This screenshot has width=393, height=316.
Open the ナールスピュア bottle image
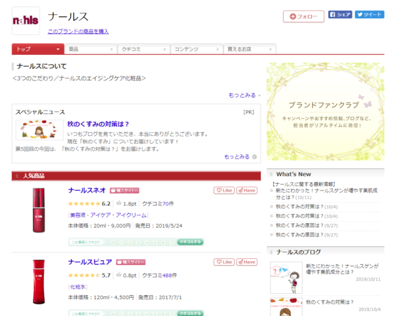tap(39, 282)
